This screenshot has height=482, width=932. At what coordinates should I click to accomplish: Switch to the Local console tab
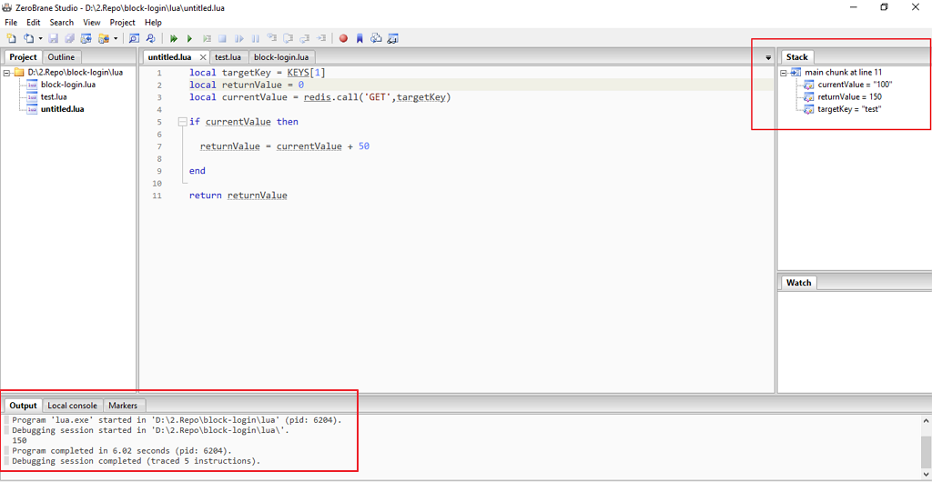coord(72,406)
